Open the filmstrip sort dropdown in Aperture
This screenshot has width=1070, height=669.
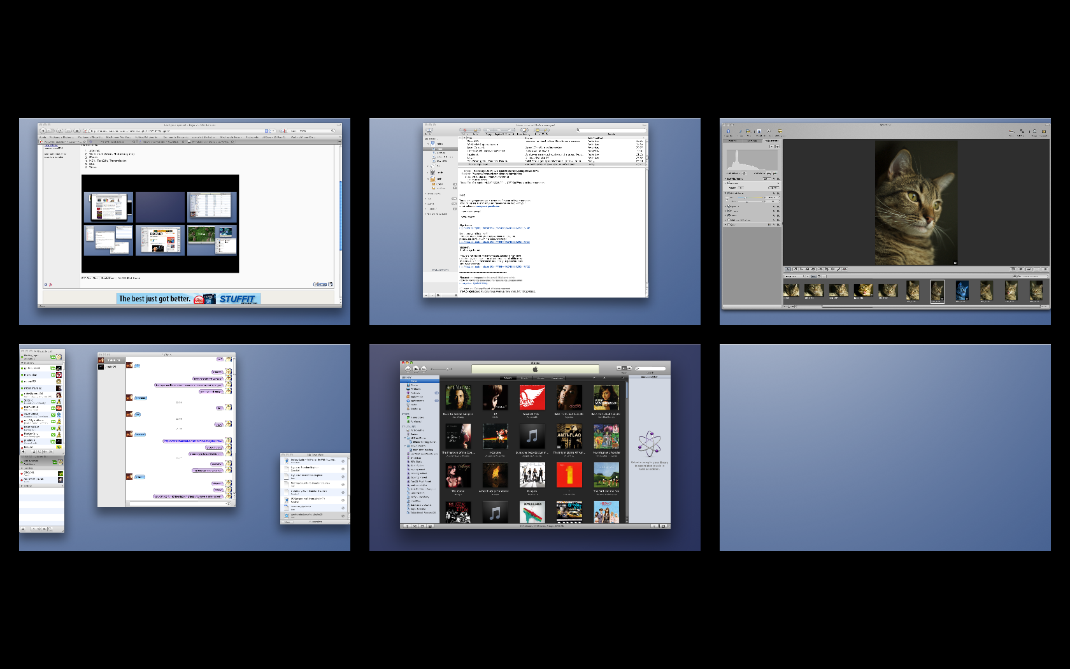pyautogui.click(x=795, y=276)
